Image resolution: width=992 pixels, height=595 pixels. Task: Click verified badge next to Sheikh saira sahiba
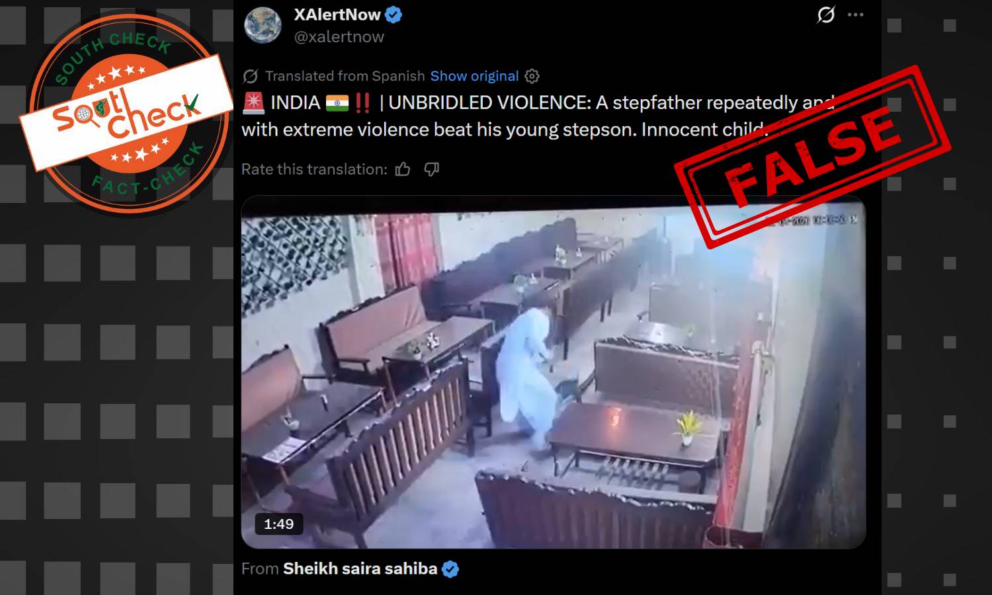(x=450, y=569)
